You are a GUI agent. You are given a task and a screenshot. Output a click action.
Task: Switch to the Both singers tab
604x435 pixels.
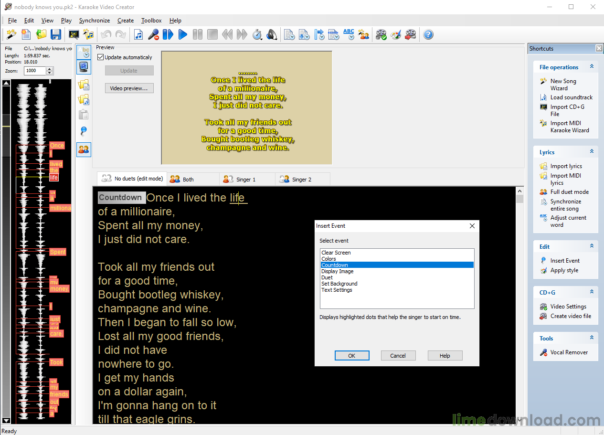[193, 179]
